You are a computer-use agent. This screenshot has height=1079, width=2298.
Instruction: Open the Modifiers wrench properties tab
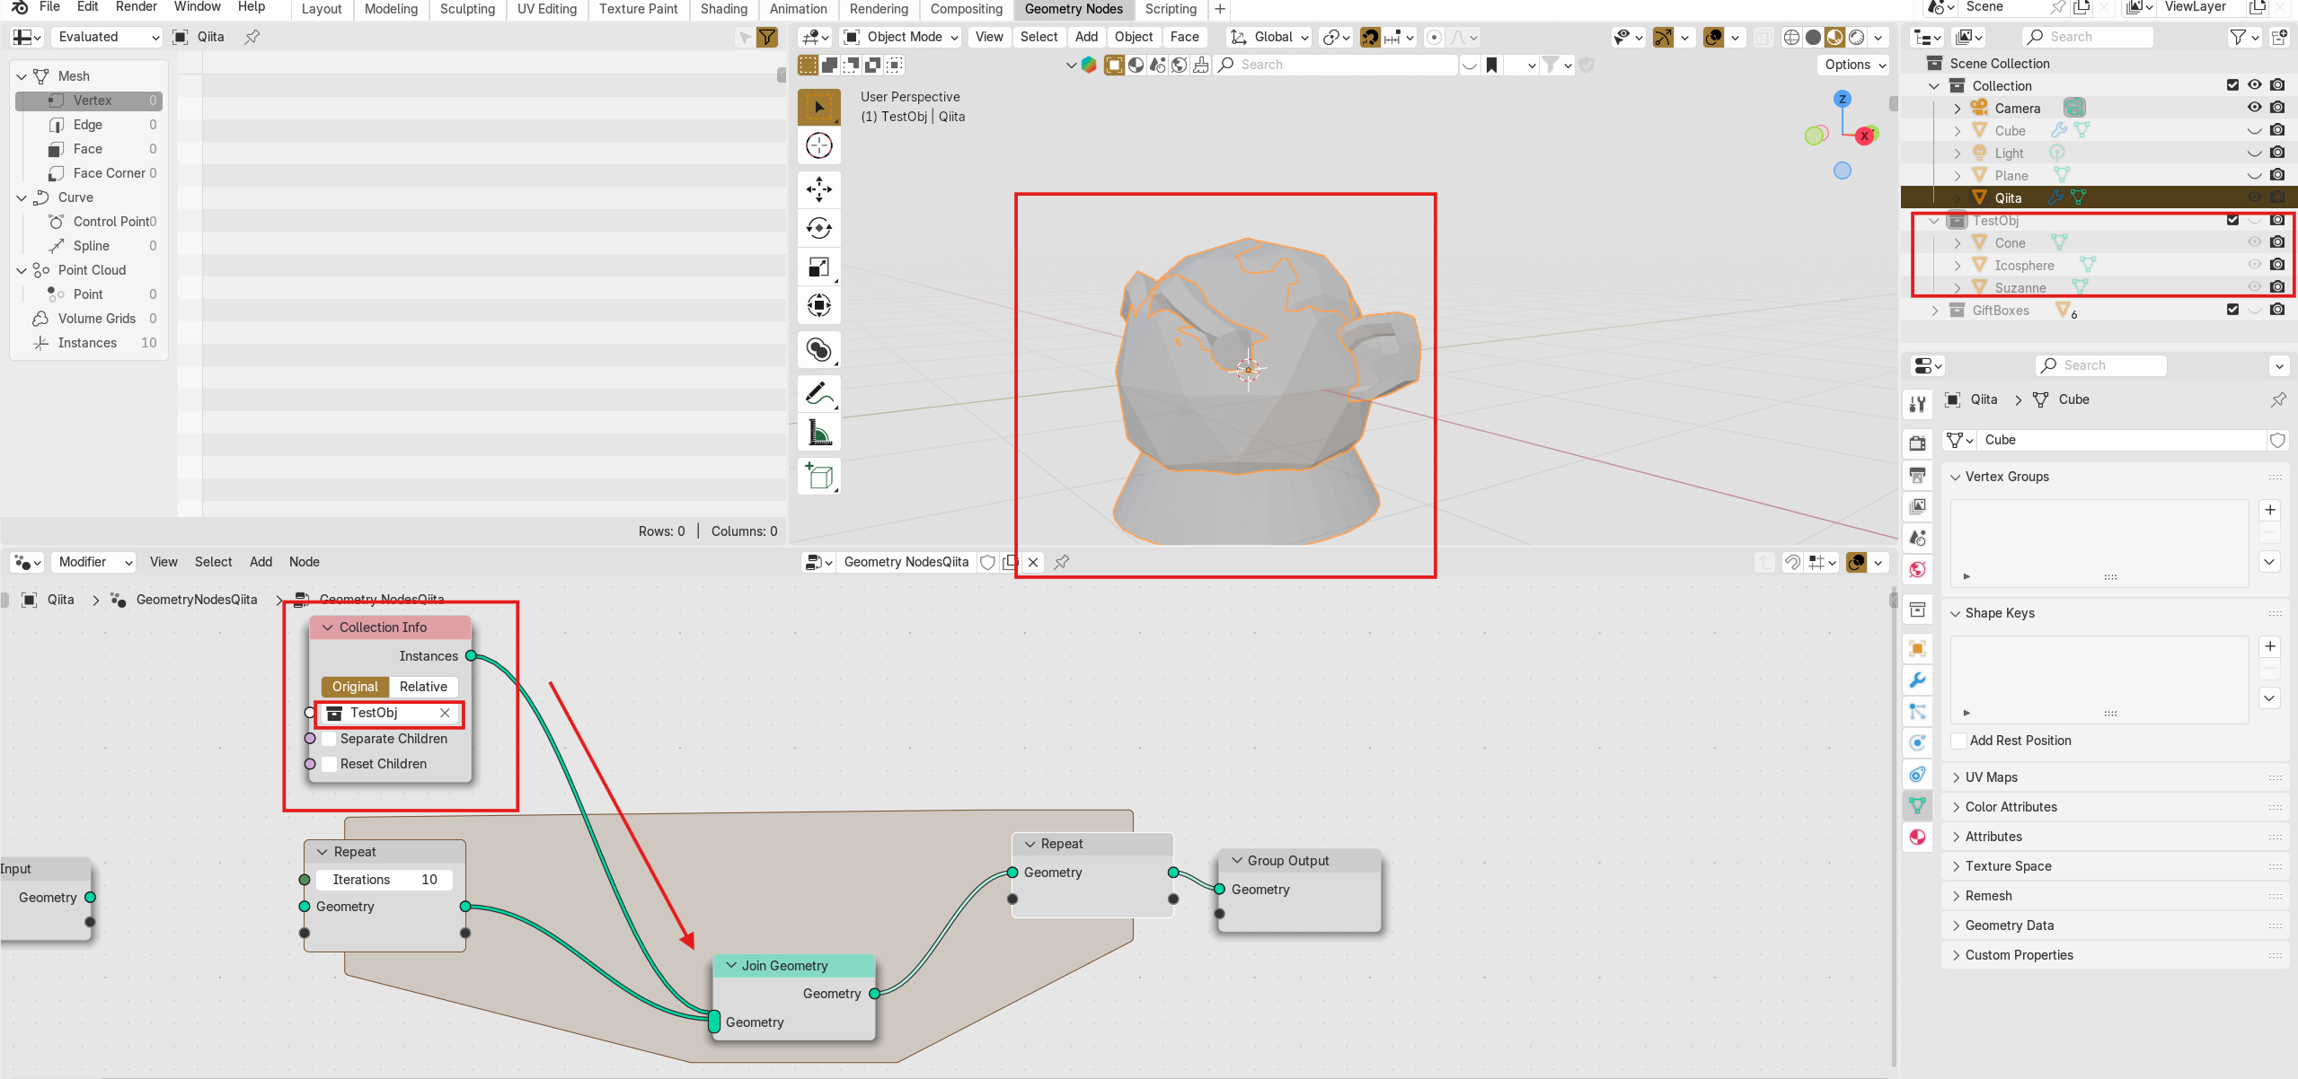[x=1918, y=680]
